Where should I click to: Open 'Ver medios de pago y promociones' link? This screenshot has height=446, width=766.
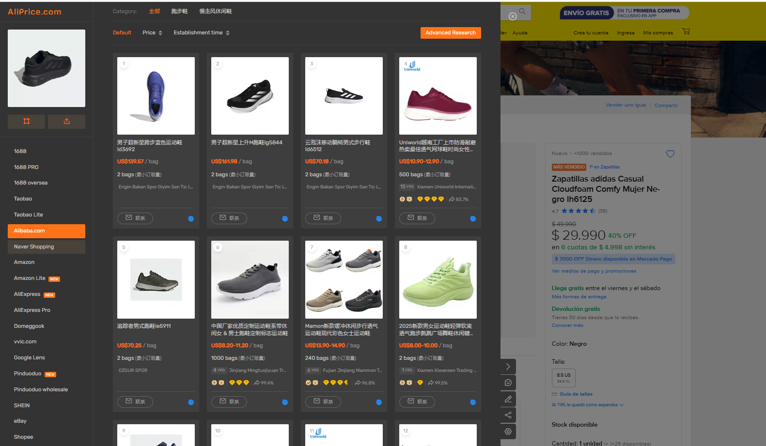[x=594, y=271]
